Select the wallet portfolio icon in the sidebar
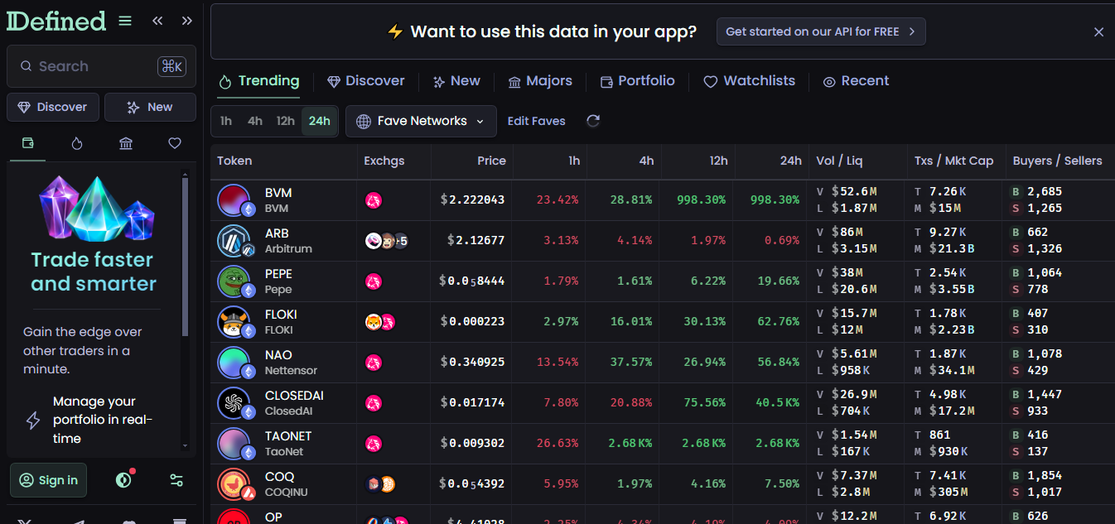Screen dimensions: 1115x524 pyautogui.click(x=27, y=143)
